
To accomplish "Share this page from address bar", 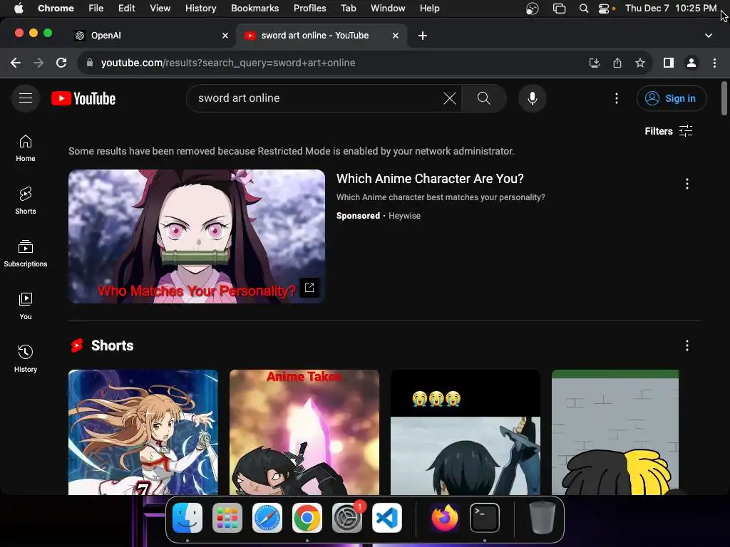I will (617, 63).
